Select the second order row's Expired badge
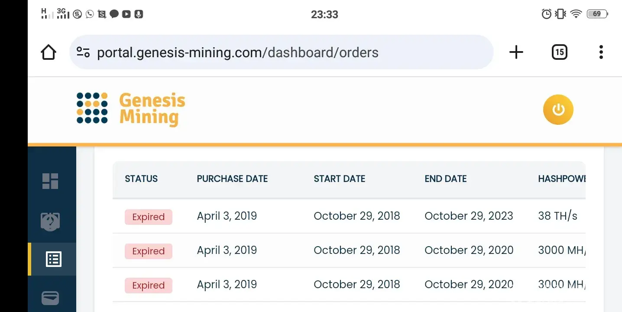The width and height of the screenshot is (622, 312). click(149, 251)
